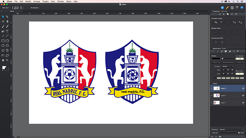Select the Move (arrow) tool
Screen dimensions: 246x138
pyautogui.click(x=3, y=17)
